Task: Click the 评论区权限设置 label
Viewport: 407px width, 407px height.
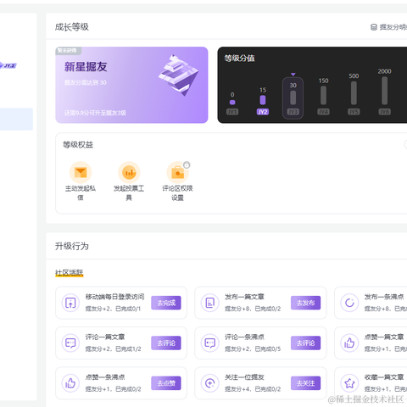Action: [x=177, y=193]
